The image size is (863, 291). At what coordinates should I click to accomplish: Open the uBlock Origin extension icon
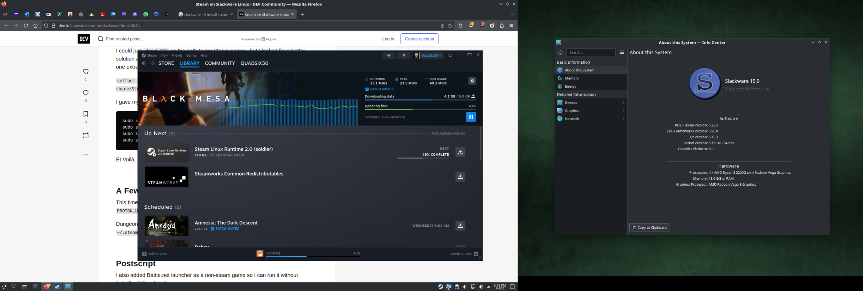[x=482, y=25]
